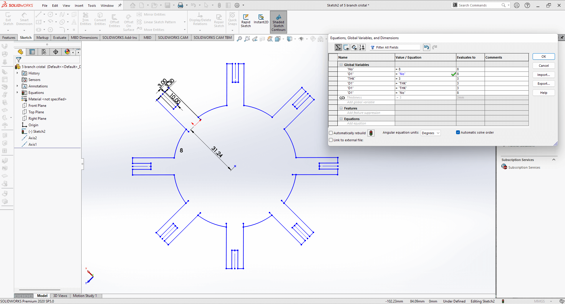Select the Dimension View icon in Equations dialog
The height and width of the screenshot is (304, 565).
[x=354, y=47]
